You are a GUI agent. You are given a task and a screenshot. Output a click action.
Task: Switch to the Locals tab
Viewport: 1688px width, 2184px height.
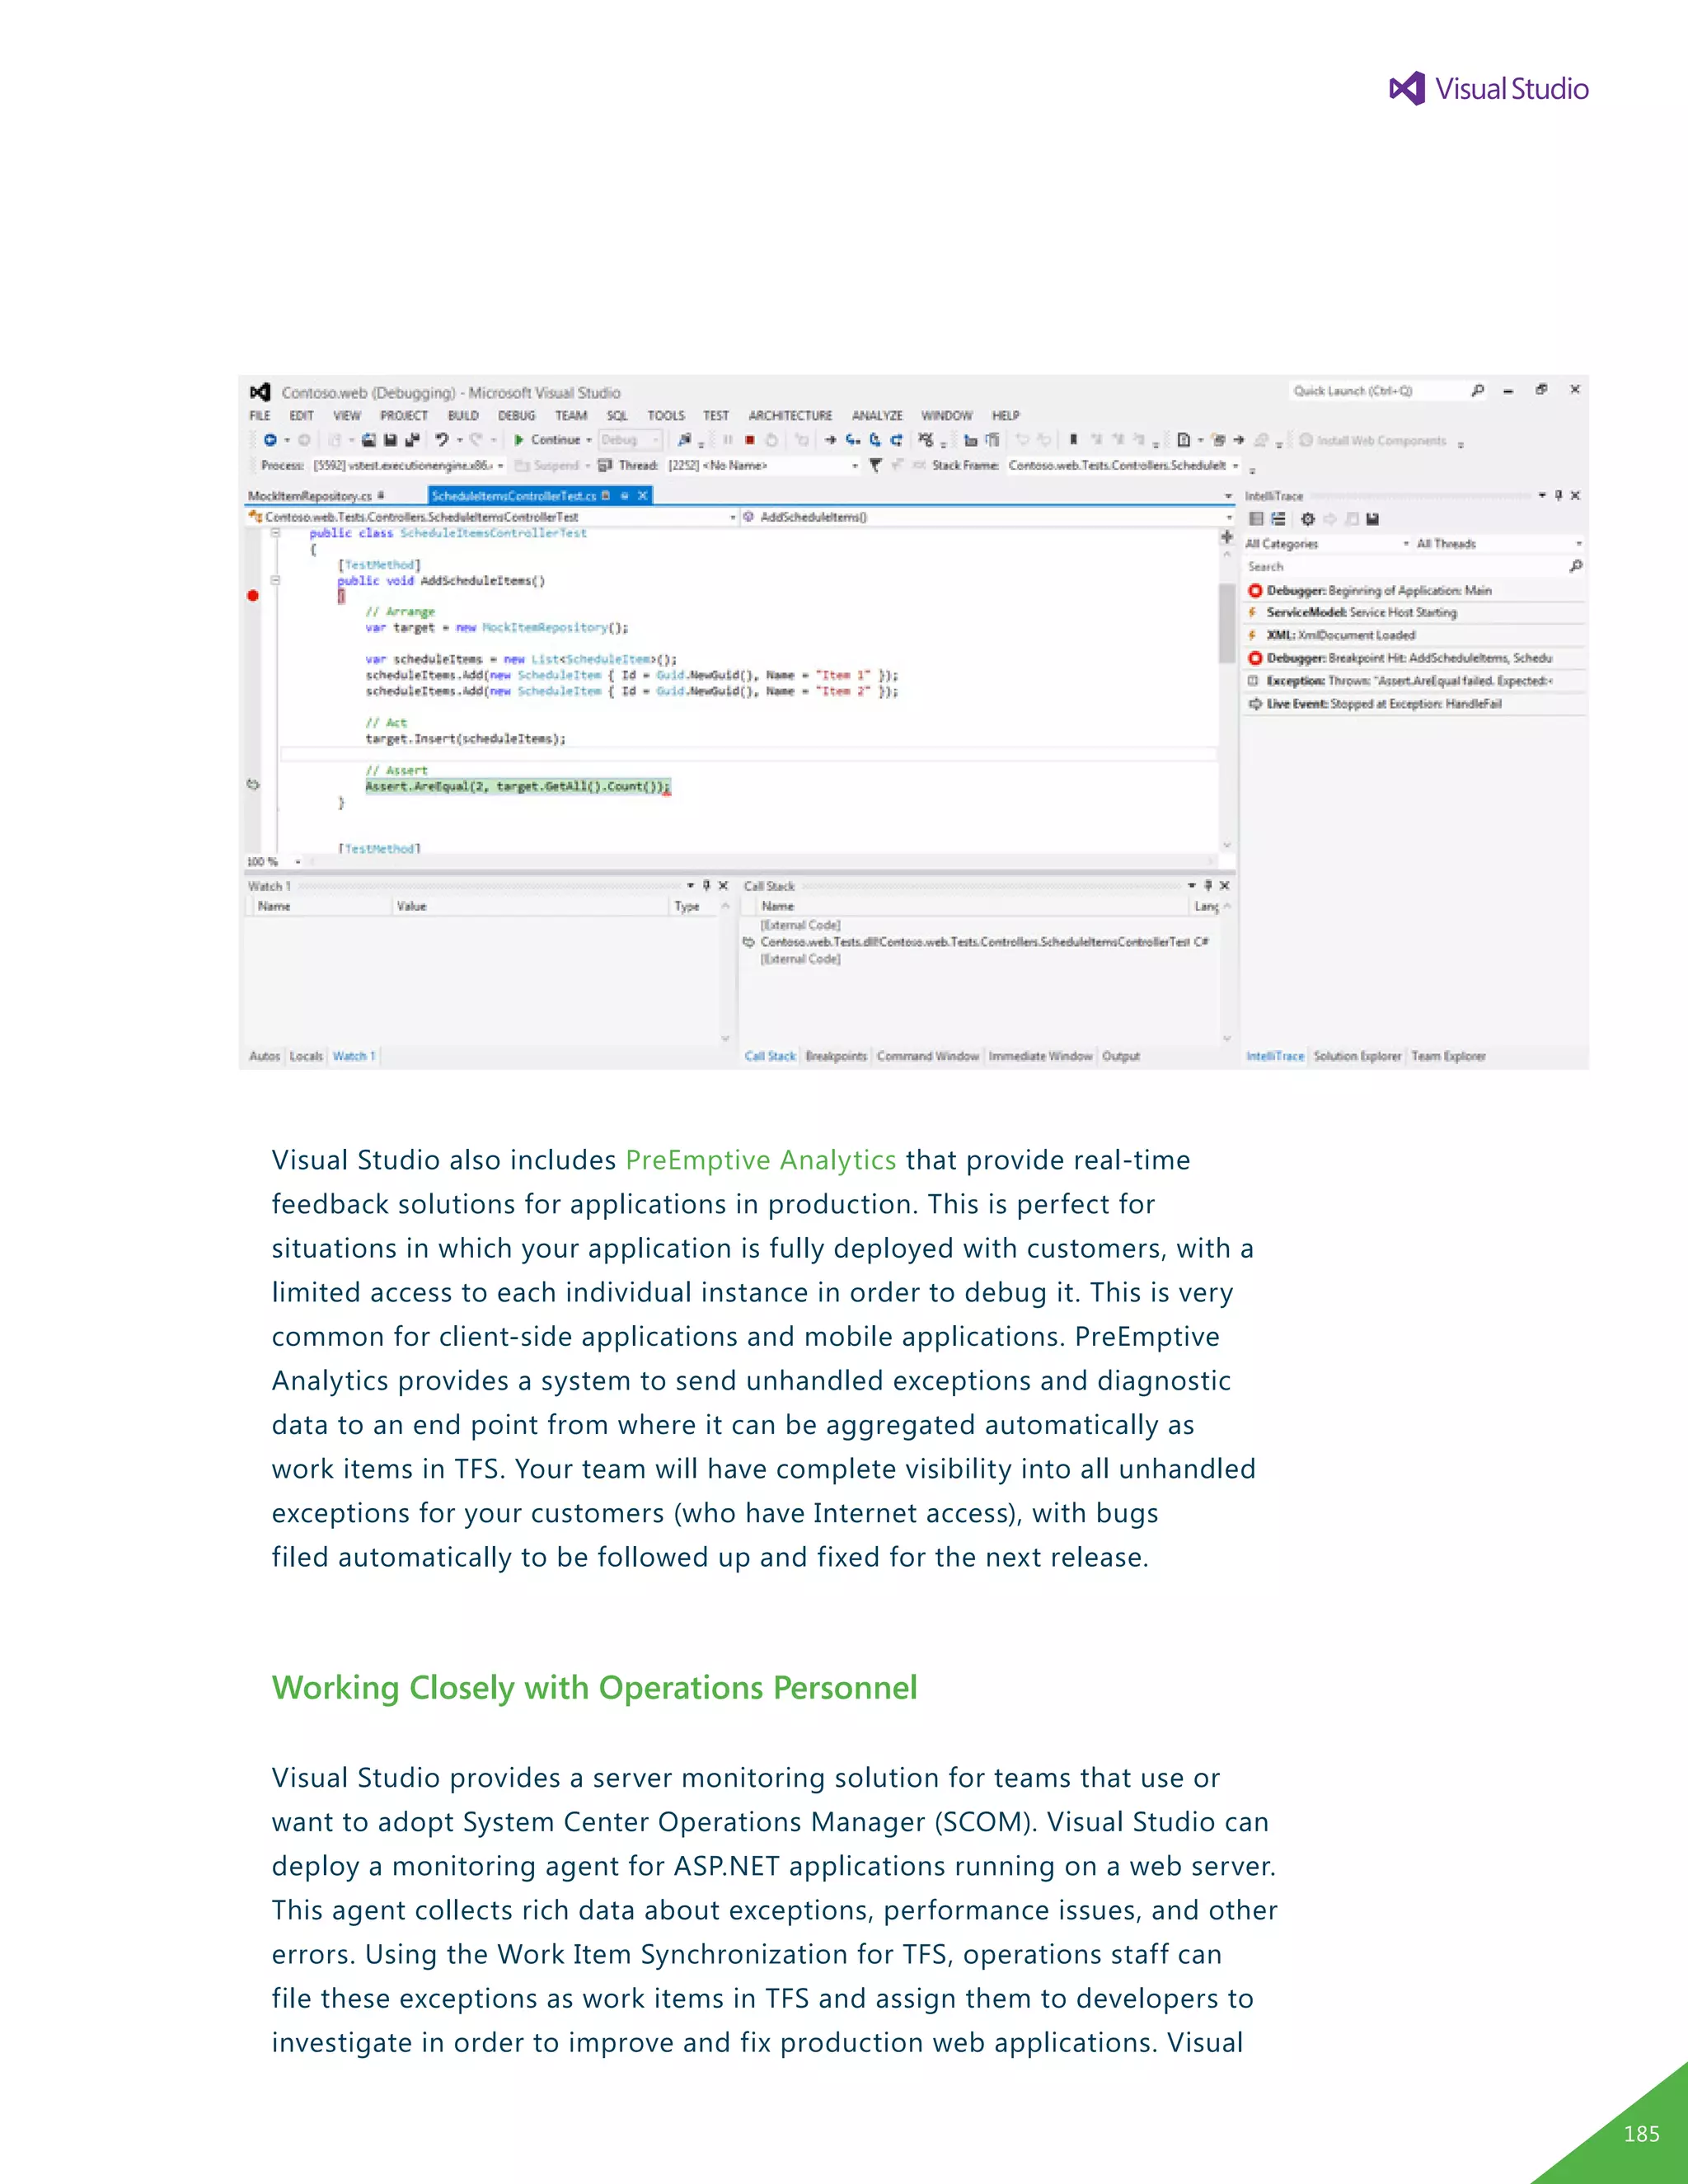(306, 1056)
